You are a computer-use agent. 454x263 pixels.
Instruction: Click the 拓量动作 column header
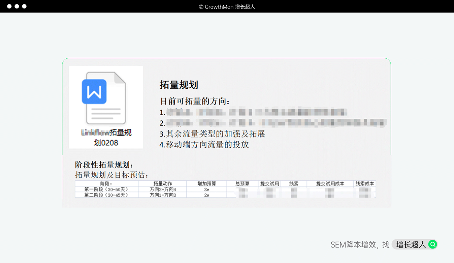[x=163, y=184]
